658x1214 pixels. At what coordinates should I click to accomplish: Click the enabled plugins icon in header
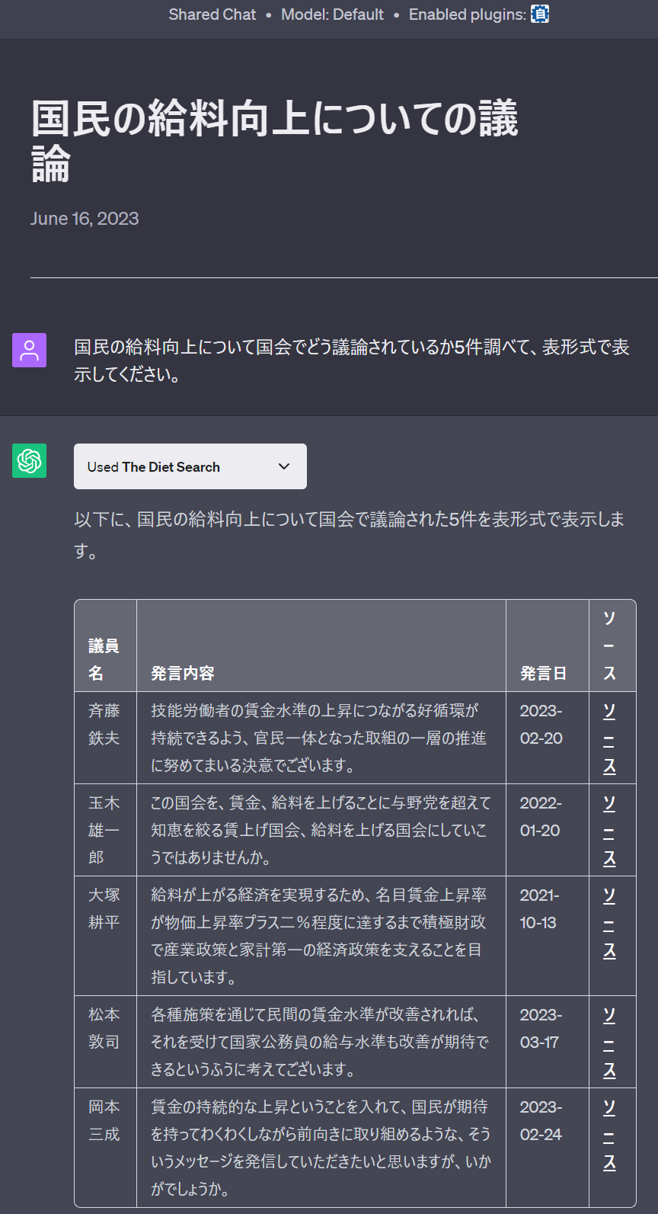point(539,14)
